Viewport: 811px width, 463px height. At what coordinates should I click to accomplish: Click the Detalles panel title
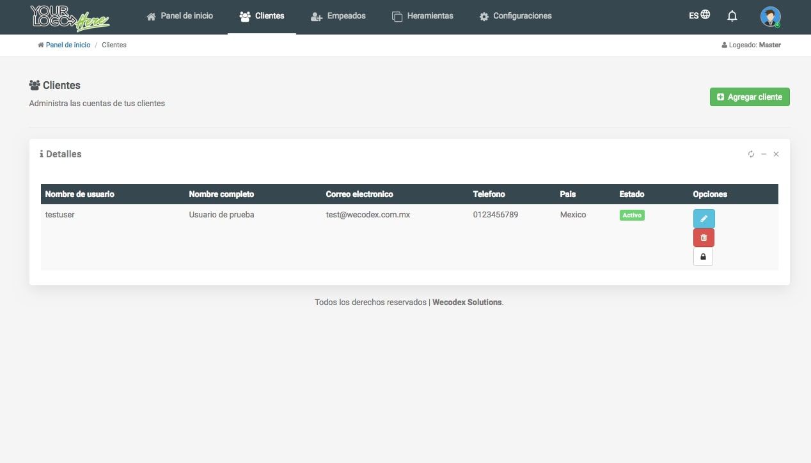61,154
